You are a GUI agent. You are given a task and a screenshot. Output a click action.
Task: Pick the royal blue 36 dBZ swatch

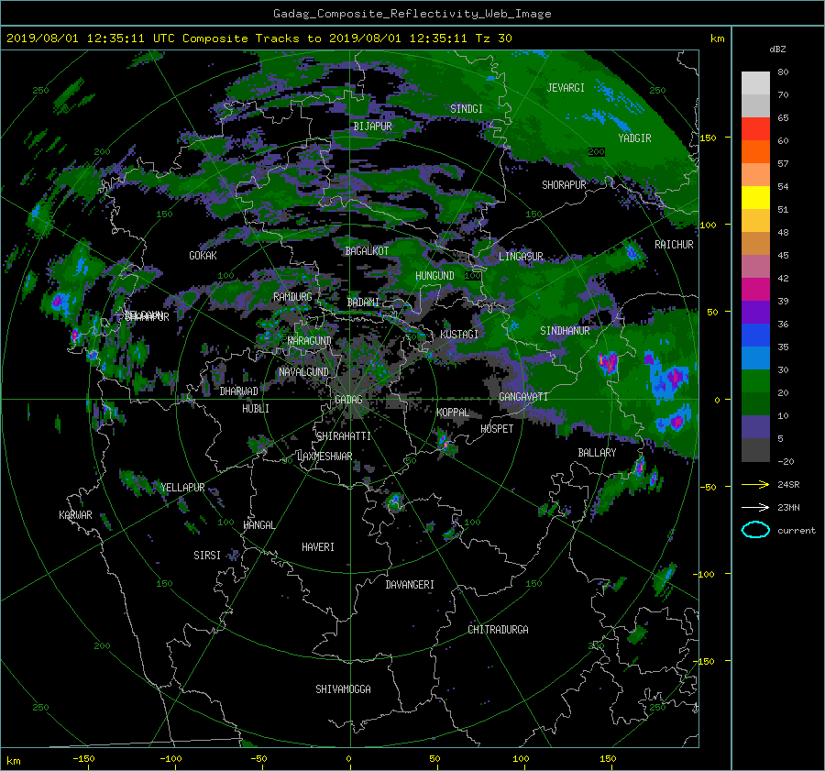click(x=755, y=336)
